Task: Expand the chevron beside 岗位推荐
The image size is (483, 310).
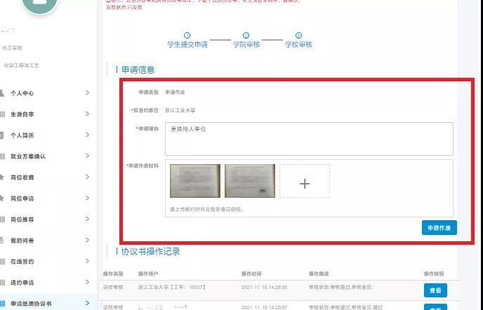Action: tap(87, 219)
